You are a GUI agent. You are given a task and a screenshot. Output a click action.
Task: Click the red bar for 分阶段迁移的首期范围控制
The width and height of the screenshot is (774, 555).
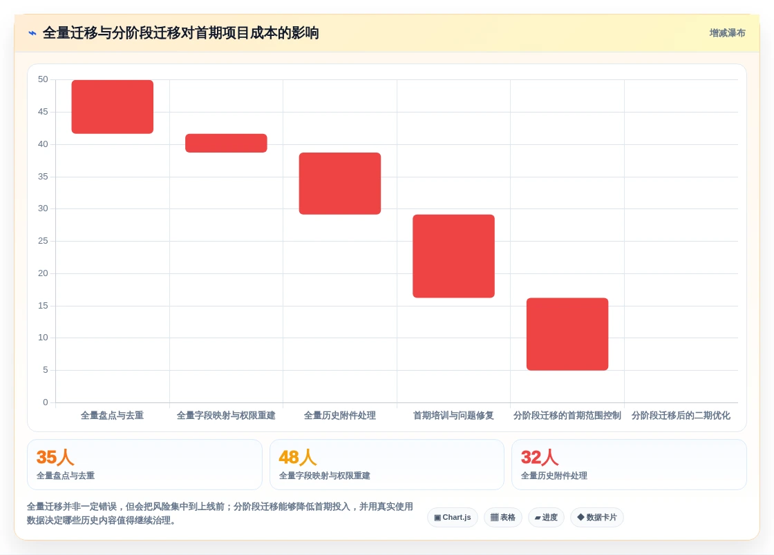pos(567,334)
